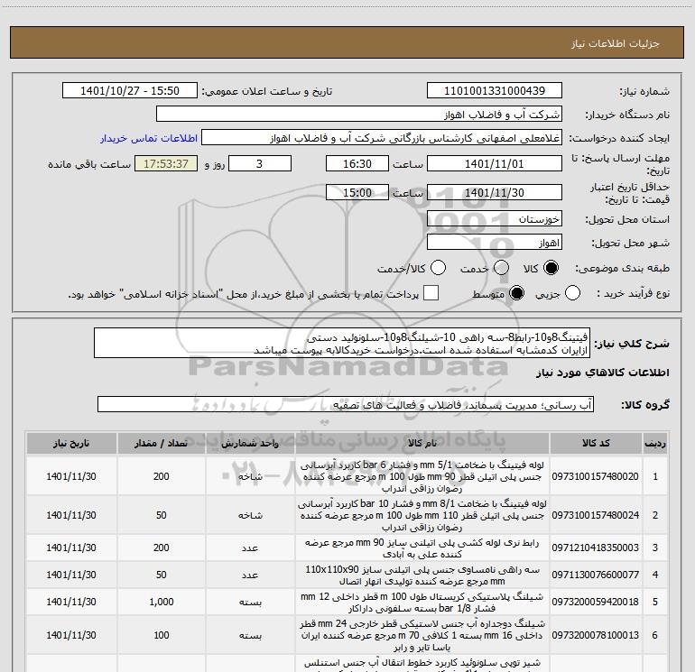This screenshot has height=672, width=695.
Task: Click the row 4 product name سه راهی نامساوی
Action: [422, 575]
